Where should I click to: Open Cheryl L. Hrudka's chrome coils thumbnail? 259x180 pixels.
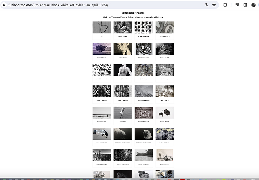(x=123, y=91)
